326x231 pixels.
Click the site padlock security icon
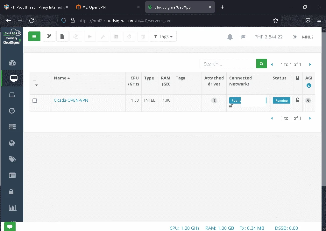point(72,20)
